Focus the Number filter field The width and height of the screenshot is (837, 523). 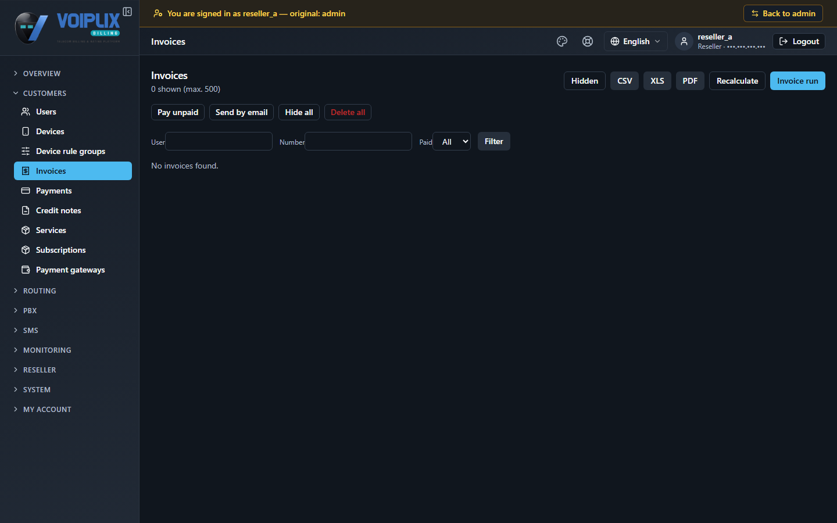click(x=359, y=141)
